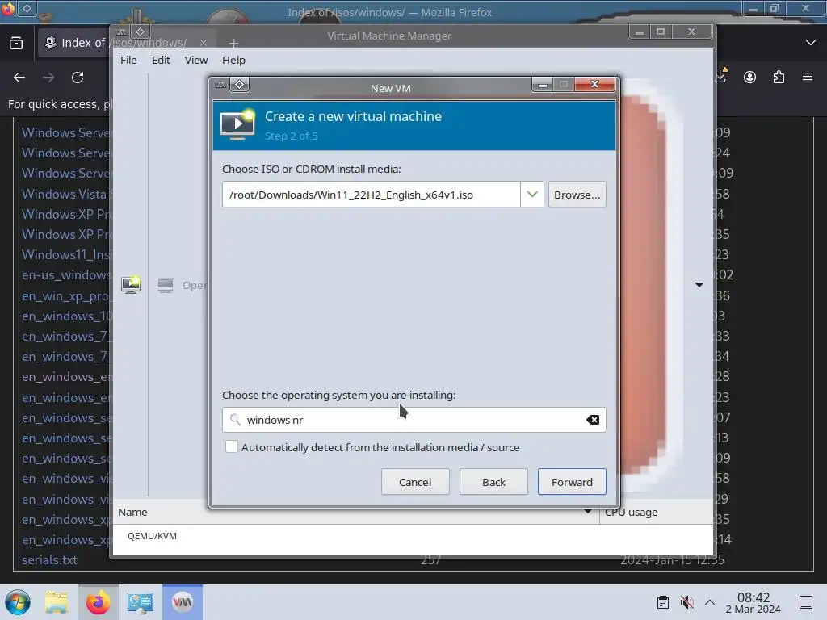The width and height of the screenshot is (827, 620).
Task: Click the New VM window pin icon
Action: (239, 84)
